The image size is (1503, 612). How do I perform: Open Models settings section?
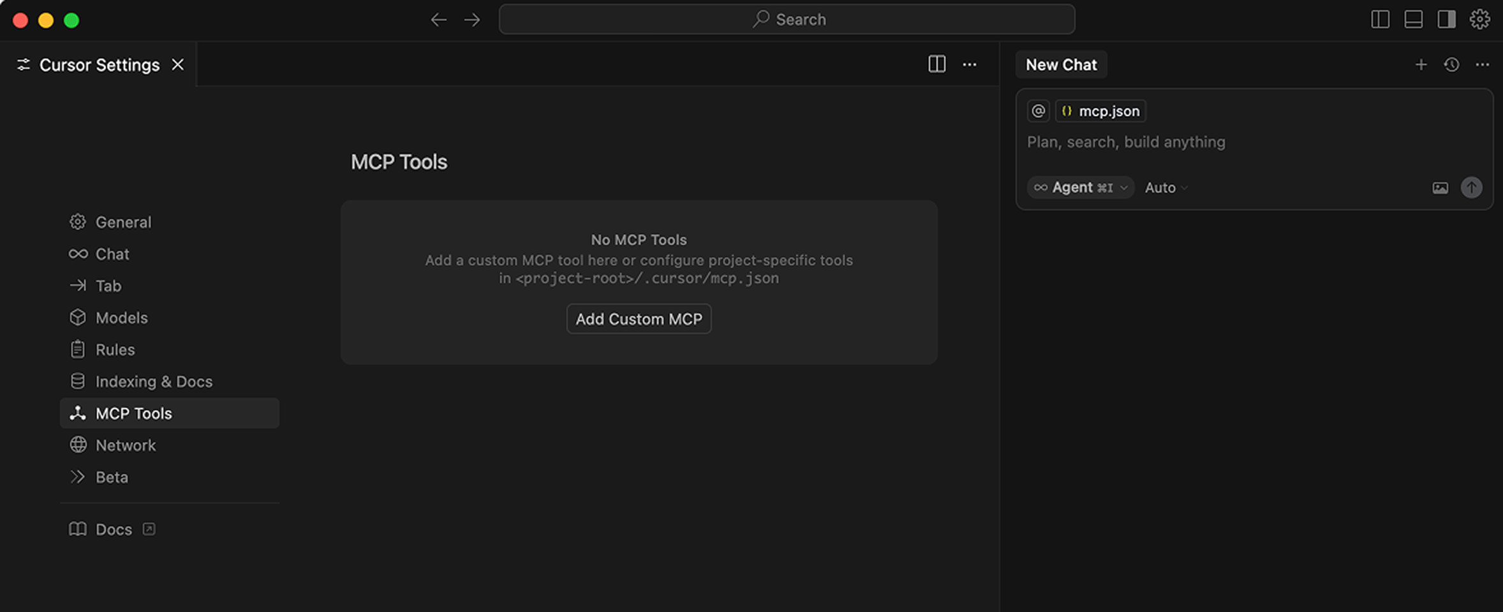point(169,317)
